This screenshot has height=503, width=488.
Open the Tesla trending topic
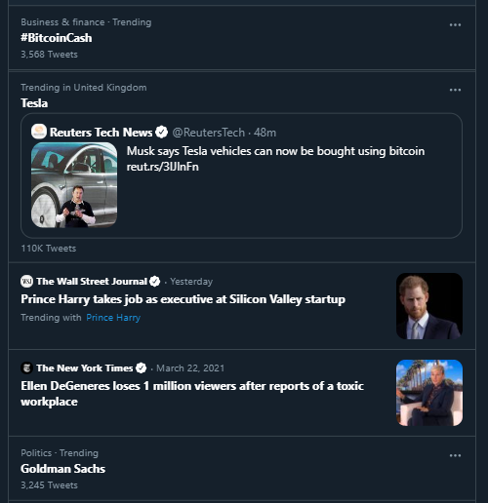tap(34, 103)
